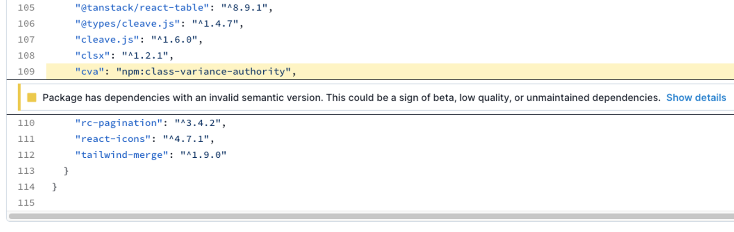This screenshot has width=734, height=232.
Task: Click the "@tanstack/react-table" key text
Action: tap(142, 8)
